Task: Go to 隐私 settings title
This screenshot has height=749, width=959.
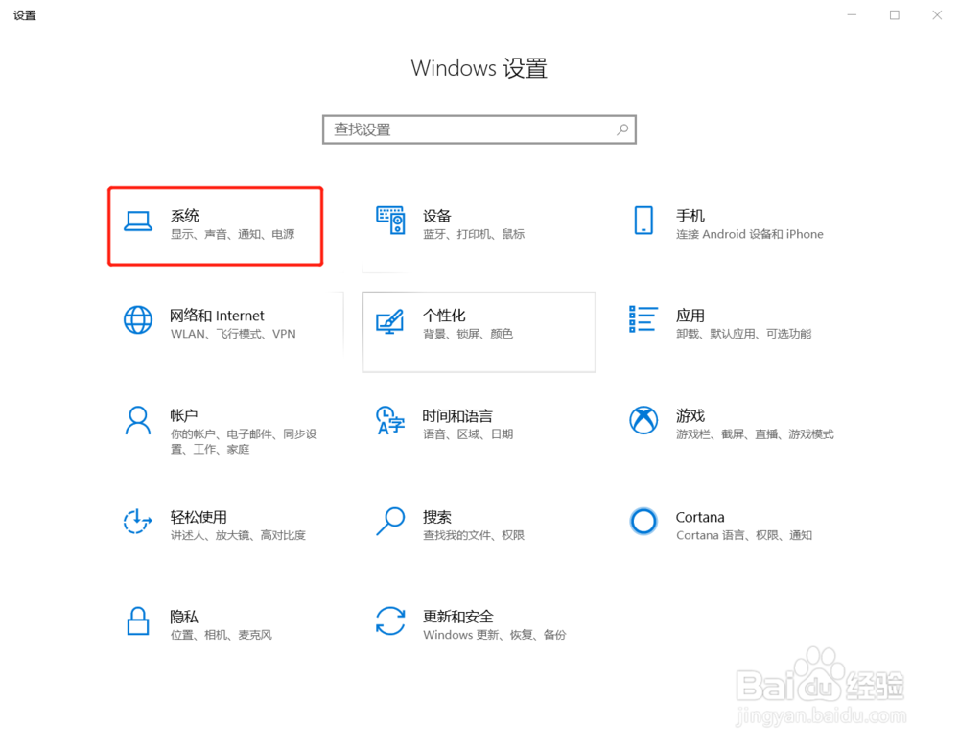Action: coord(184,617)
